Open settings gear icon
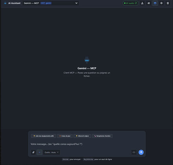 [x=162, y=3]
